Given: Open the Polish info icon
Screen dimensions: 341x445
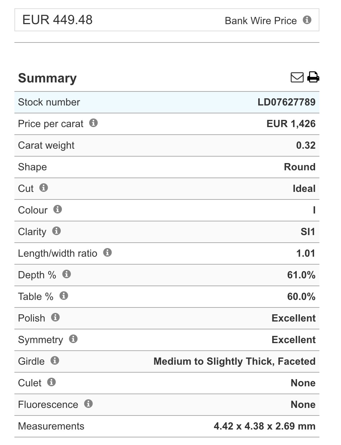Looking at the screenshot, I should pos(55,317).
